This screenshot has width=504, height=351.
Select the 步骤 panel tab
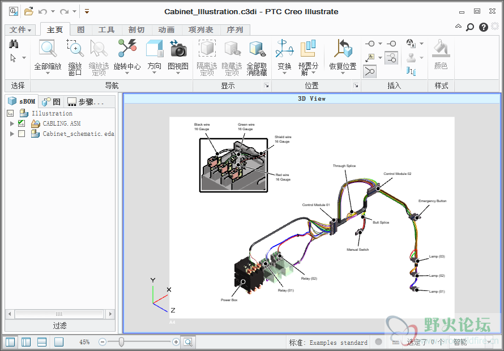point(89,102)
